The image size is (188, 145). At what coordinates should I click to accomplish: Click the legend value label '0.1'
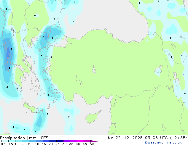point(3,144)
